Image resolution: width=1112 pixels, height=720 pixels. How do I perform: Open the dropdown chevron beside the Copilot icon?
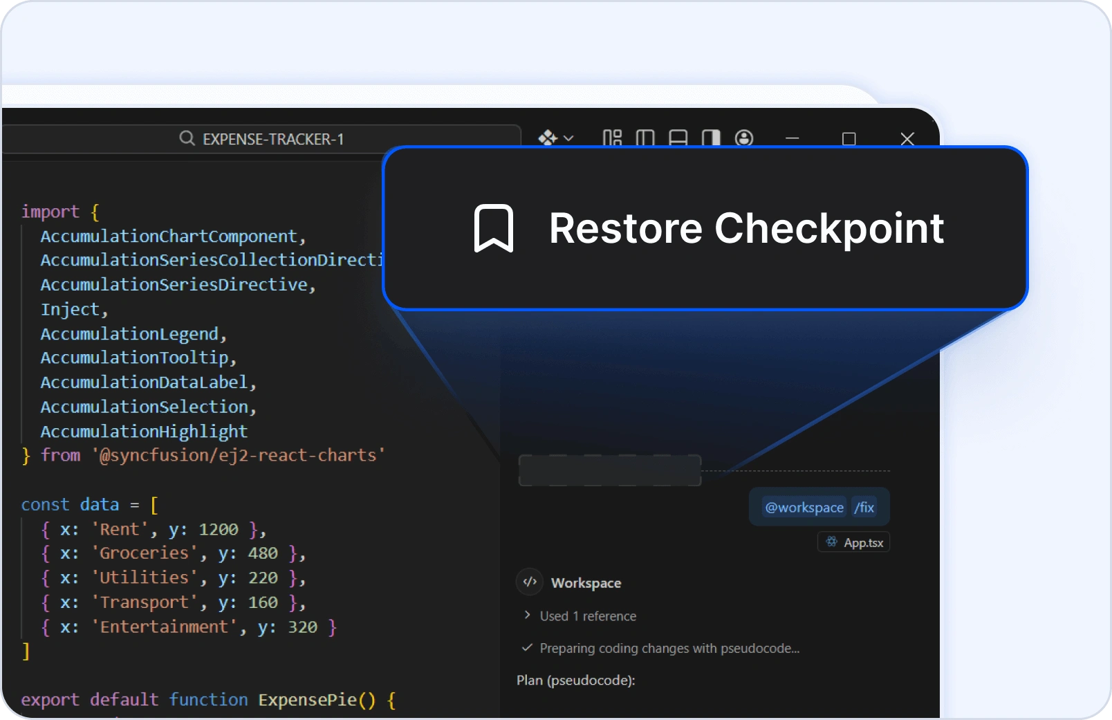coord(568,138)
